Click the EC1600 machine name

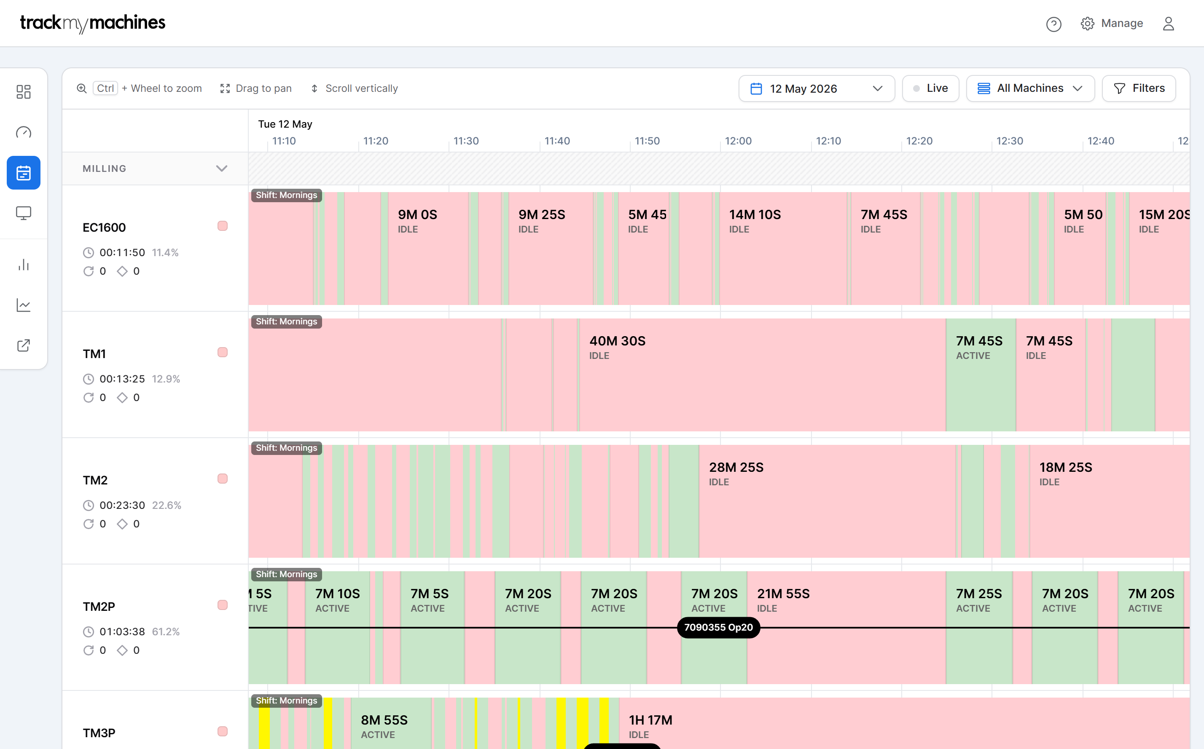(104, 227)
